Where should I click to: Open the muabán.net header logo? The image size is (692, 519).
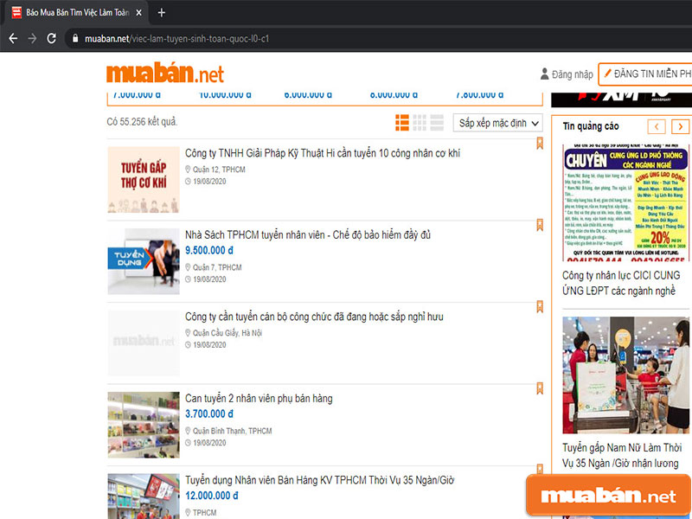[165, 74]
